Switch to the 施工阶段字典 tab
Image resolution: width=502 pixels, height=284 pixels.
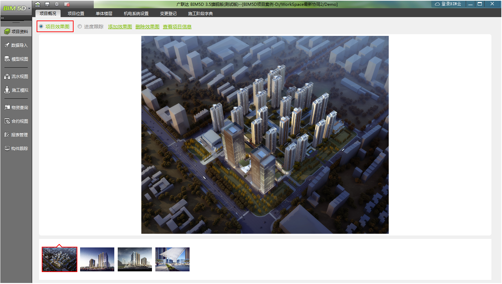tap(201, 13)
